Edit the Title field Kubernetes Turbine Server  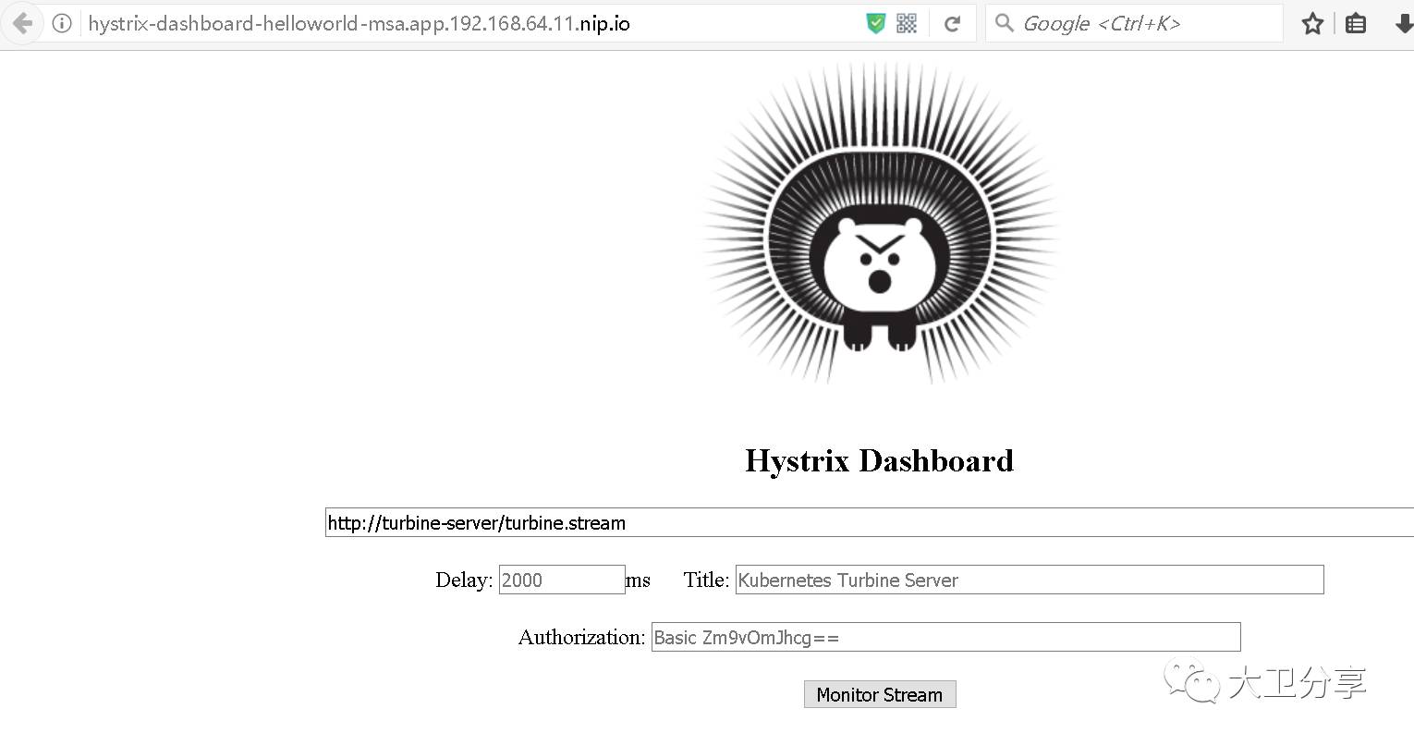pos(1030,580)
